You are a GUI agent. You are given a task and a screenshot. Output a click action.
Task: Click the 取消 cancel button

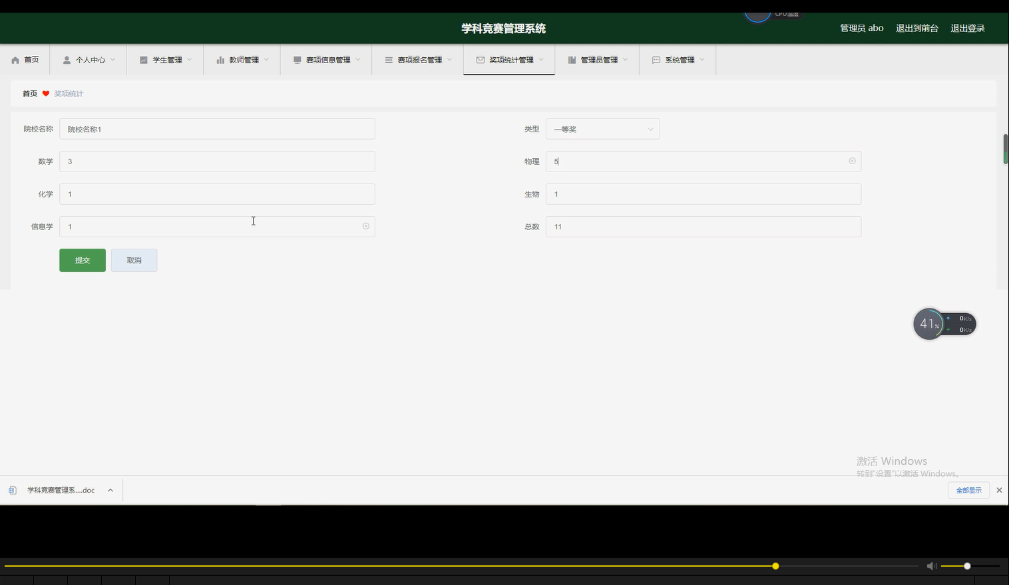pyautogui.click(x=134, y=260)
